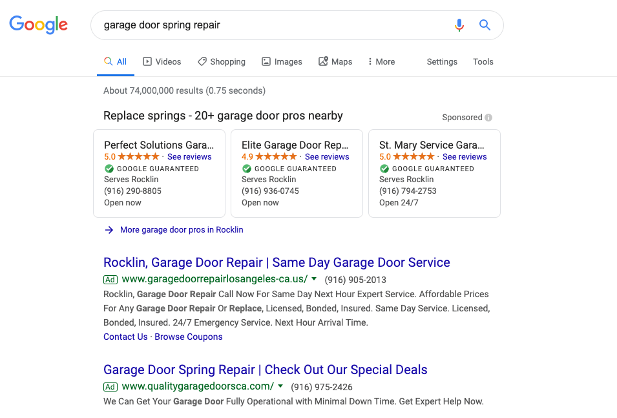The image size is (617, 418).
Task: Open www.garagedoorrepairlosangeles-ca.us URL
Action: pyautogui.click(x=215, y=279)
